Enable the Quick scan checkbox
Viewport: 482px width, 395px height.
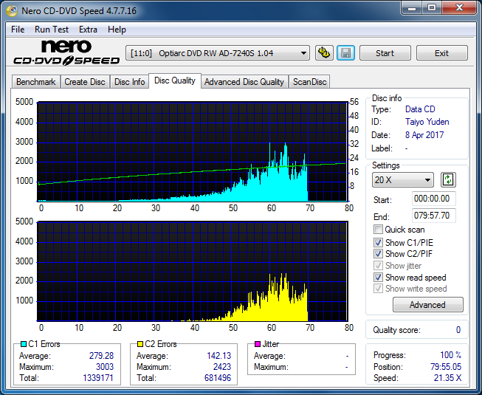click(x=378, y=230)
